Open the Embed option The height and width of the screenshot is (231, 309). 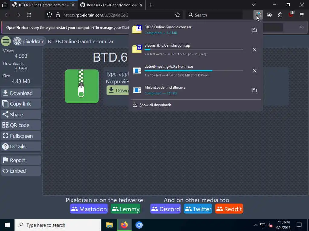[x=21, y=171]
